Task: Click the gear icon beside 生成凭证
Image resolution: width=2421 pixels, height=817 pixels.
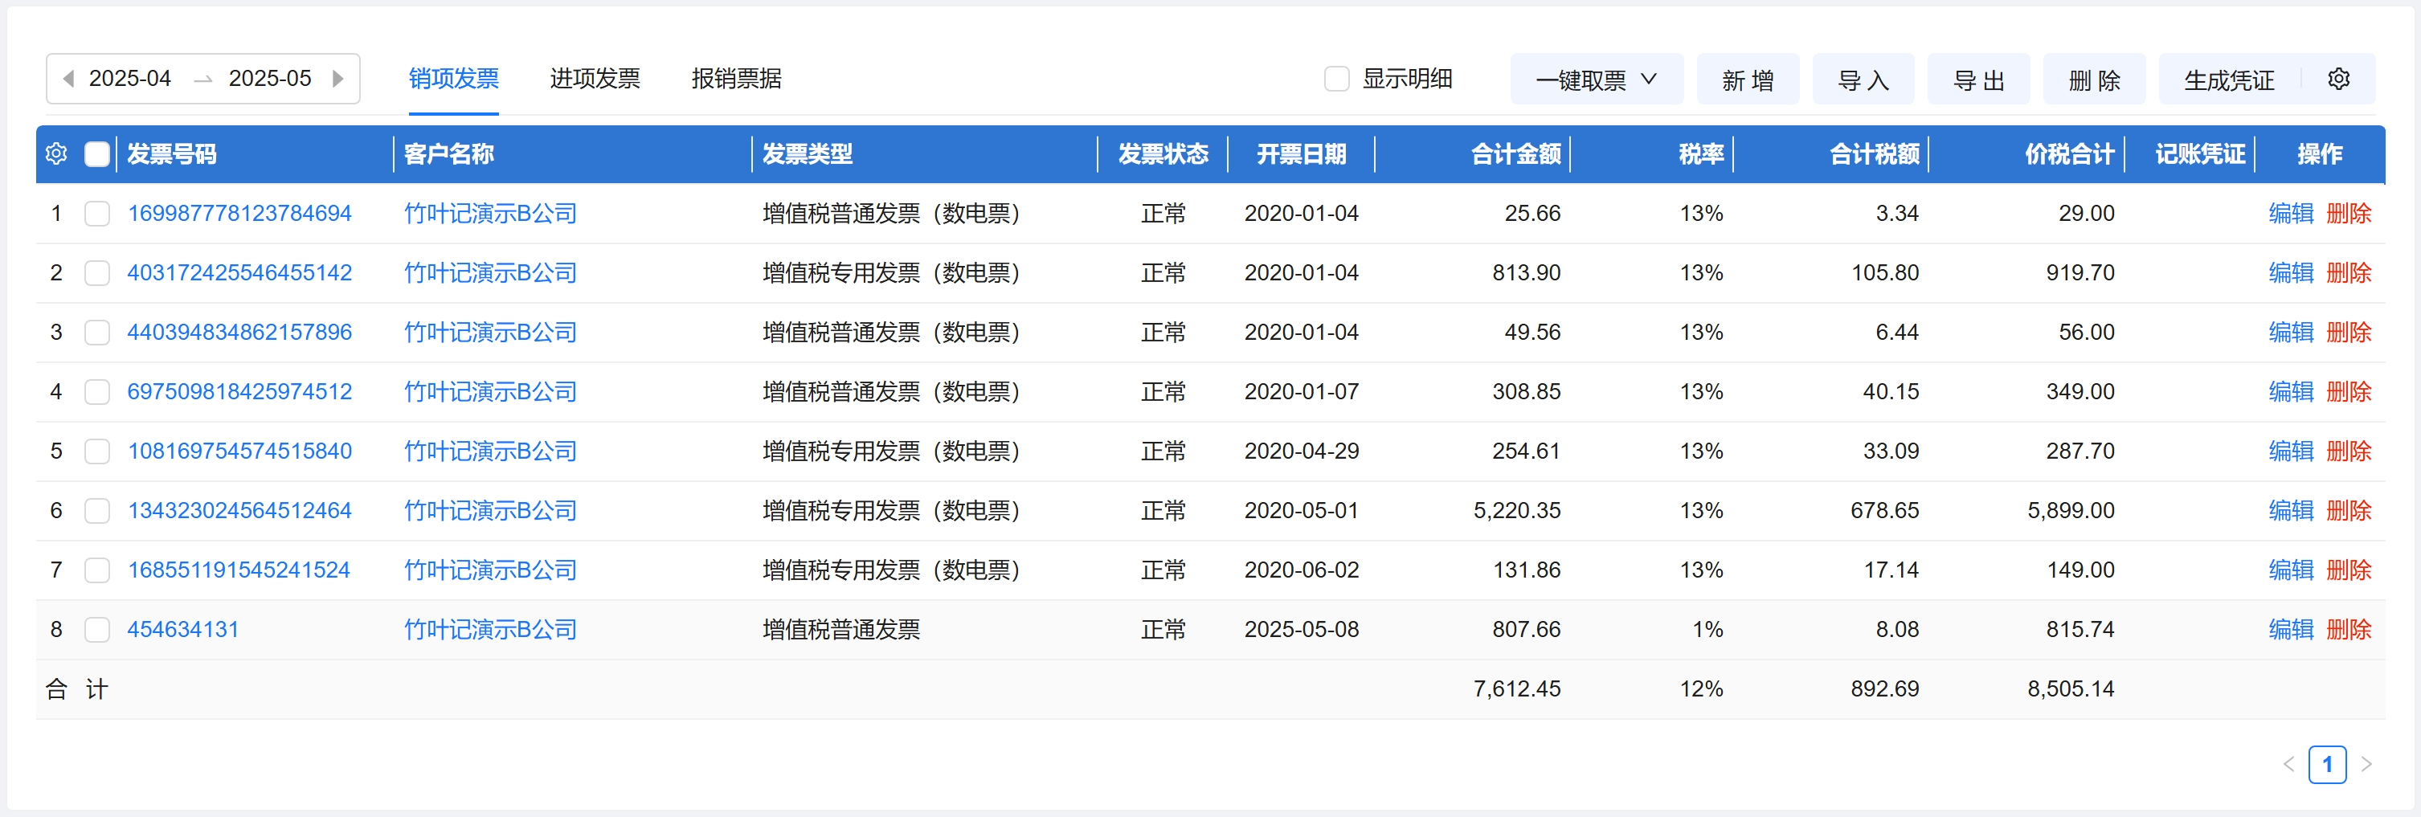Action: point(2338,79)
